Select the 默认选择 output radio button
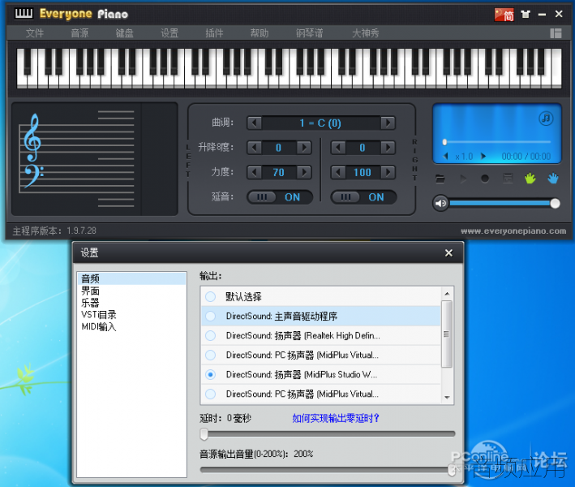The image size is (575, 487). click(211, 296)
